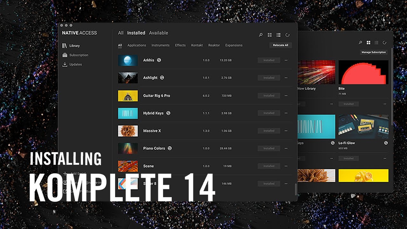
Task: Click subscription badge next to Arkhis
Action: [x=159, y=60]
